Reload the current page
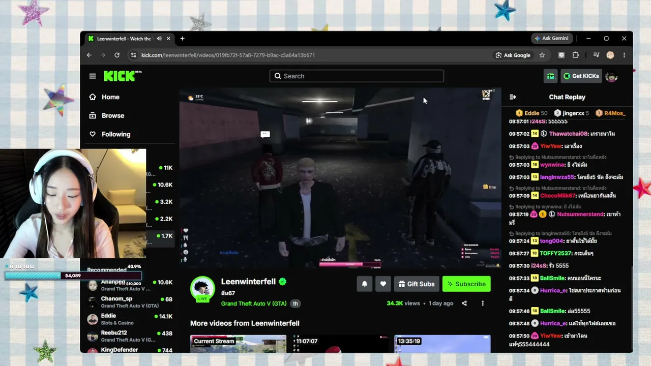Screen dimensions: 651x366 click(117, 55)
